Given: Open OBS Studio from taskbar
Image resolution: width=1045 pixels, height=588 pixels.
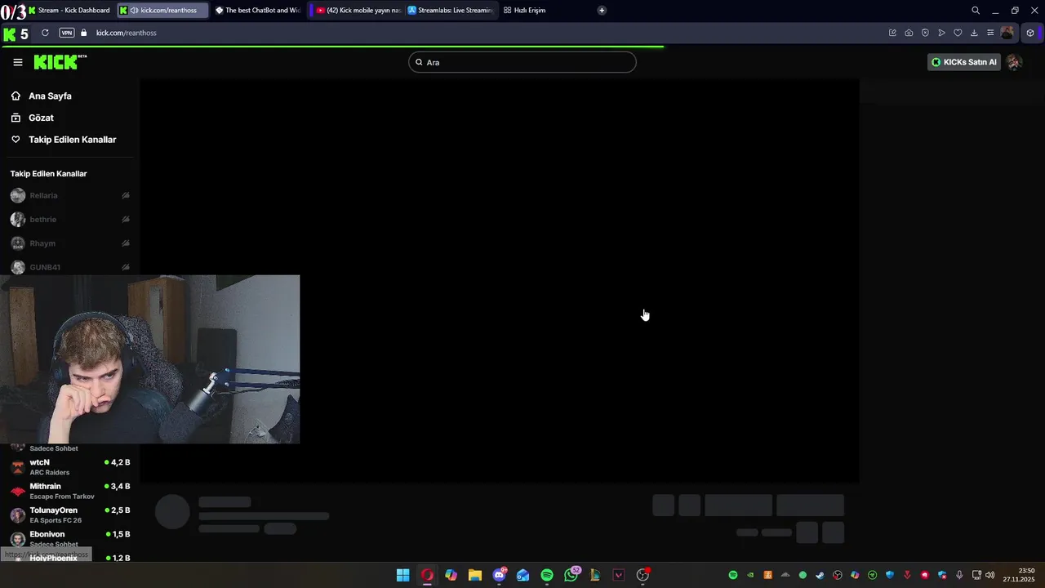Looking at the screenshot, I should pos(643,575).
